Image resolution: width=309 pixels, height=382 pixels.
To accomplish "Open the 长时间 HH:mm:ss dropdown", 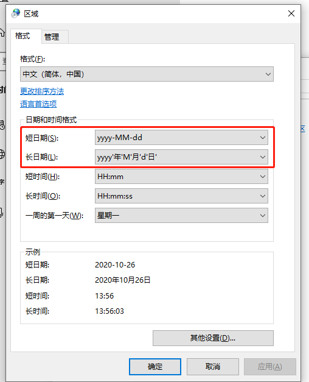I will tap(181, 196).
